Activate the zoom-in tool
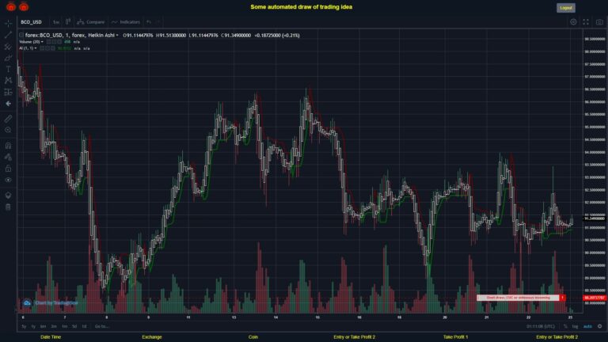The image size is (608, 342). [8, 130]
